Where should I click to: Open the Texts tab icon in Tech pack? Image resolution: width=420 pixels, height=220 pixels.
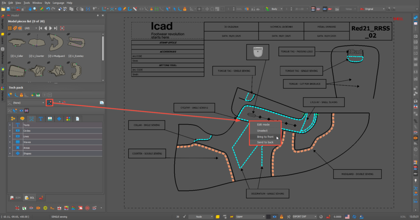[41, 118]
